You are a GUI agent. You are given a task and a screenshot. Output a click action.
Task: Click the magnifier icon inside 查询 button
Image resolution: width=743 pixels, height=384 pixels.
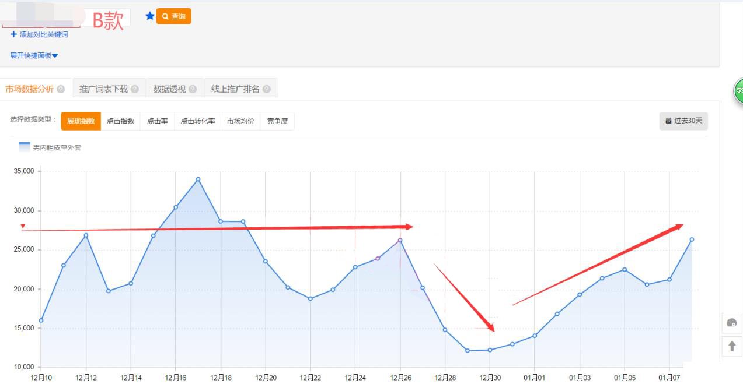(x=166, y=16)
